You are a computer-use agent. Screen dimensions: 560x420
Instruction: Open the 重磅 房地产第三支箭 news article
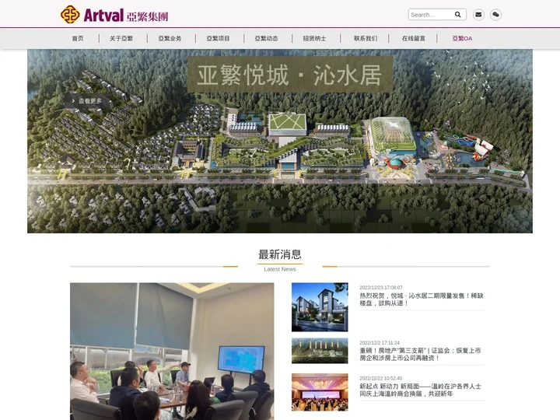(x=421, y=354)
